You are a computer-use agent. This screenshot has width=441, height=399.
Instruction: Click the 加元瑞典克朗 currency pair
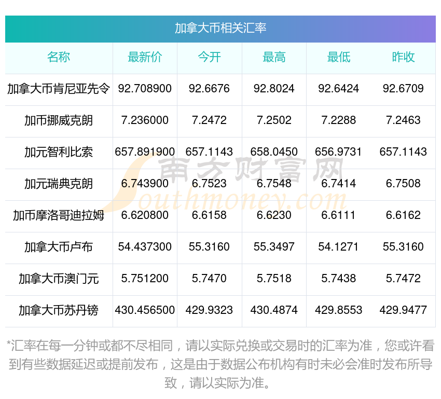click(x=59, y=184)
